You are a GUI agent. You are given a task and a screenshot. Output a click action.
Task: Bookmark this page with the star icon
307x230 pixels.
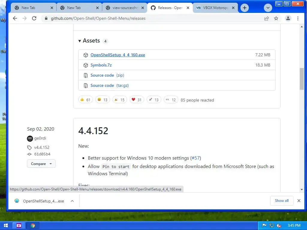[276, 18]
